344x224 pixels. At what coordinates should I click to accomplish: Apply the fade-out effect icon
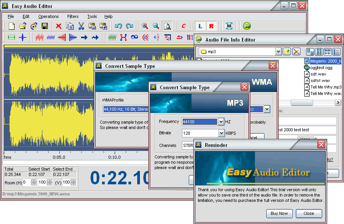click(x=73, y=37)
